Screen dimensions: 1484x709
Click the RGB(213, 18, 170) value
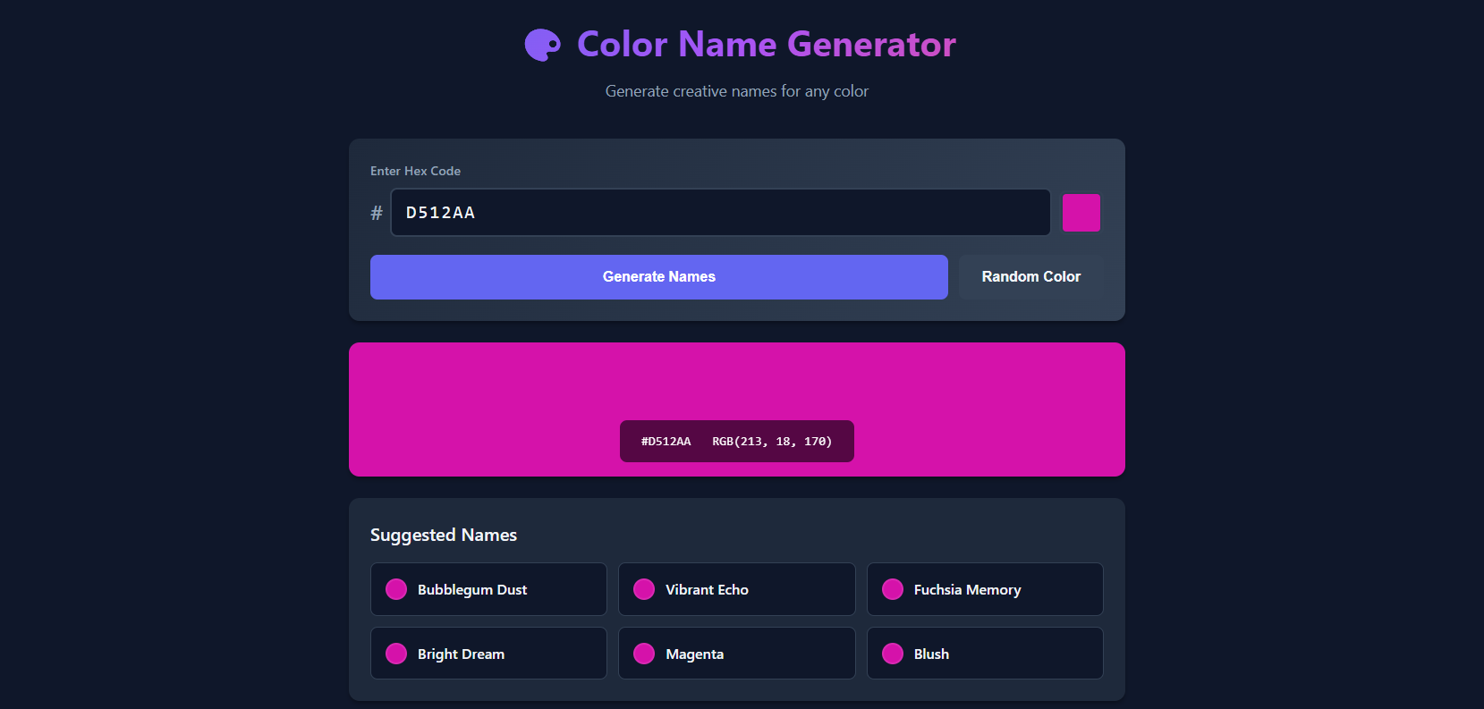(772, 442)
